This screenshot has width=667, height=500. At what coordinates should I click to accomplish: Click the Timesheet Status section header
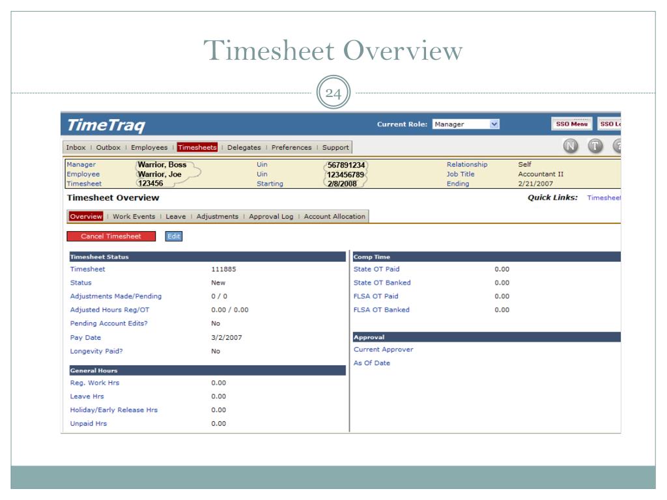click(x=207, y=257)
